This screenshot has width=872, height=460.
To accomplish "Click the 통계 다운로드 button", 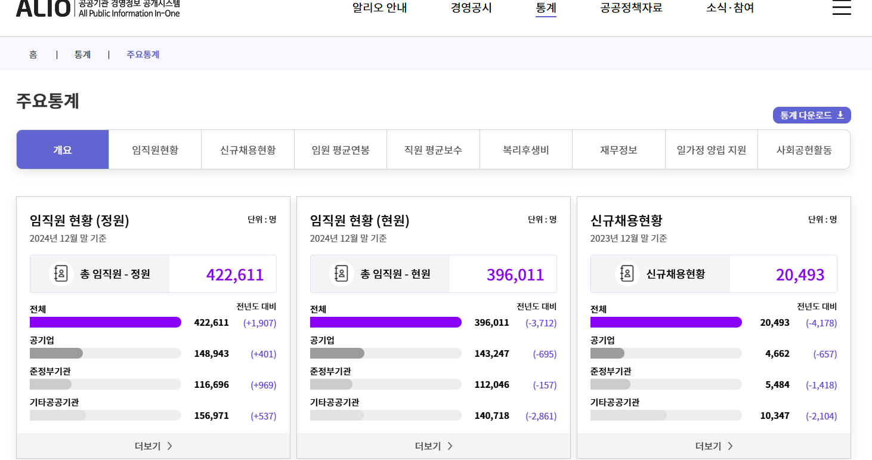I will pyautogui.click(x=812, y=115).
